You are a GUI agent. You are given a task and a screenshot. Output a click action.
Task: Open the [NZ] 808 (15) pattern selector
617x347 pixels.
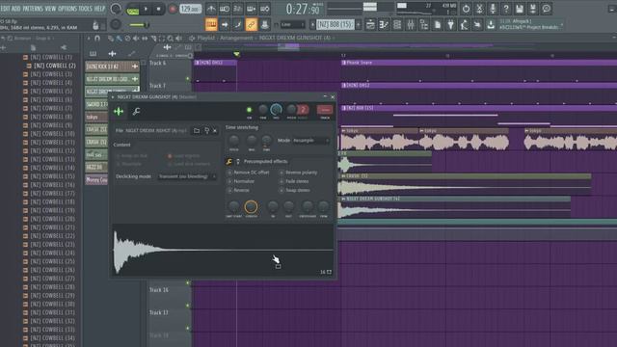[335, 24]
